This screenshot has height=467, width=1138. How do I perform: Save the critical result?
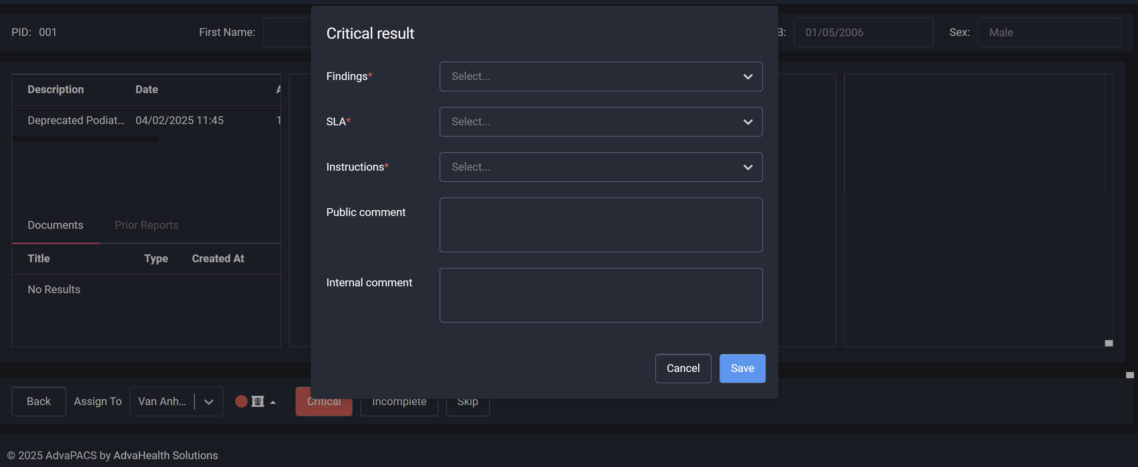742,369
